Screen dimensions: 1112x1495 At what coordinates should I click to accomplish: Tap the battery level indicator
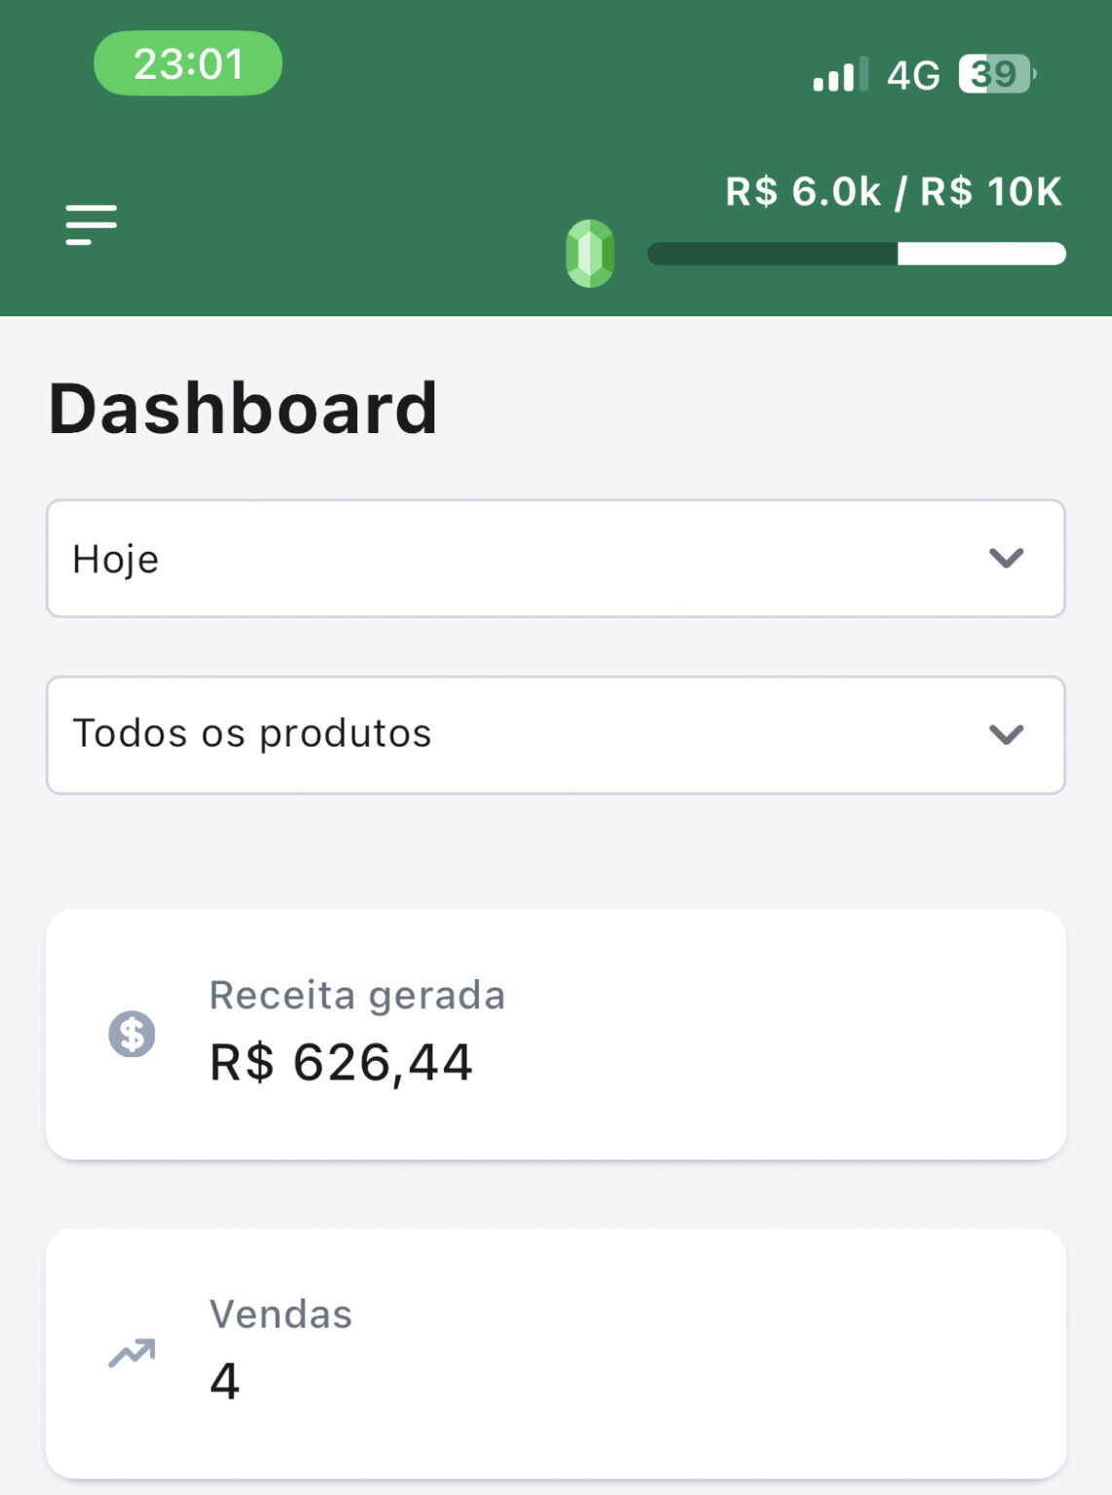[x=996, y=74]
